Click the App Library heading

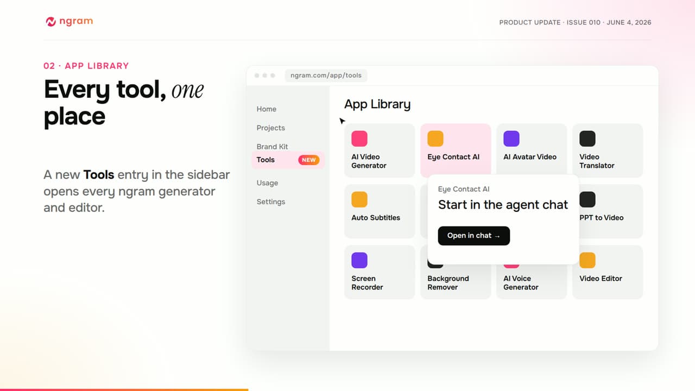pos(377,104)
